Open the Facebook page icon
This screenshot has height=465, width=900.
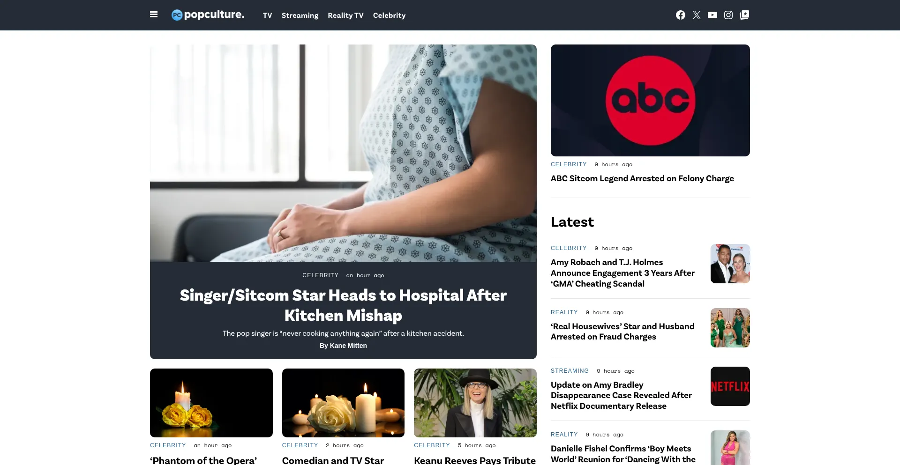coord(681,15)
